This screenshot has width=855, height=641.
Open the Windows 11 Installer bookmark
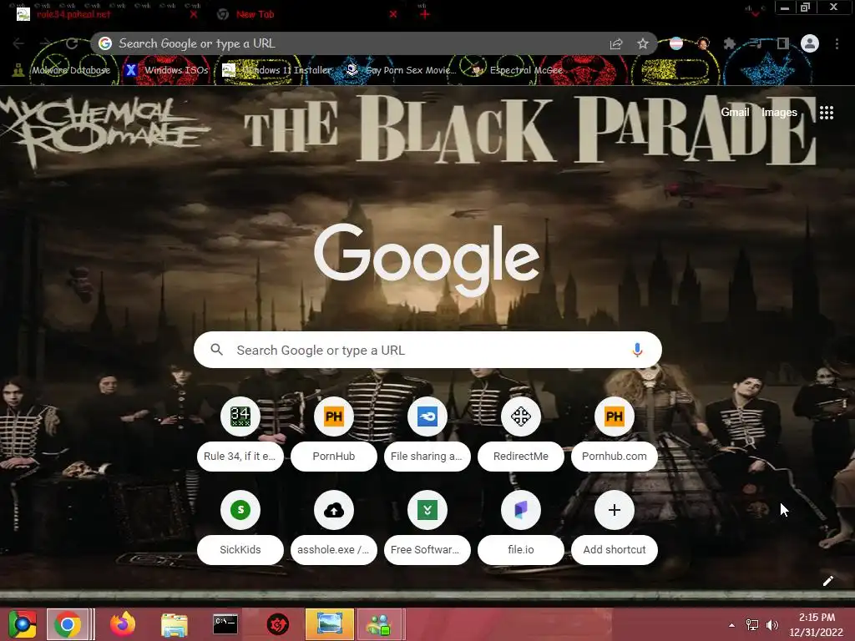(x=277, y=70)
